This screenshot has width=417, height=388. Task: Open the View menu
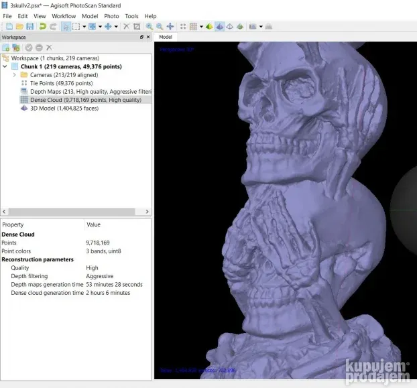tap(40, 16)
